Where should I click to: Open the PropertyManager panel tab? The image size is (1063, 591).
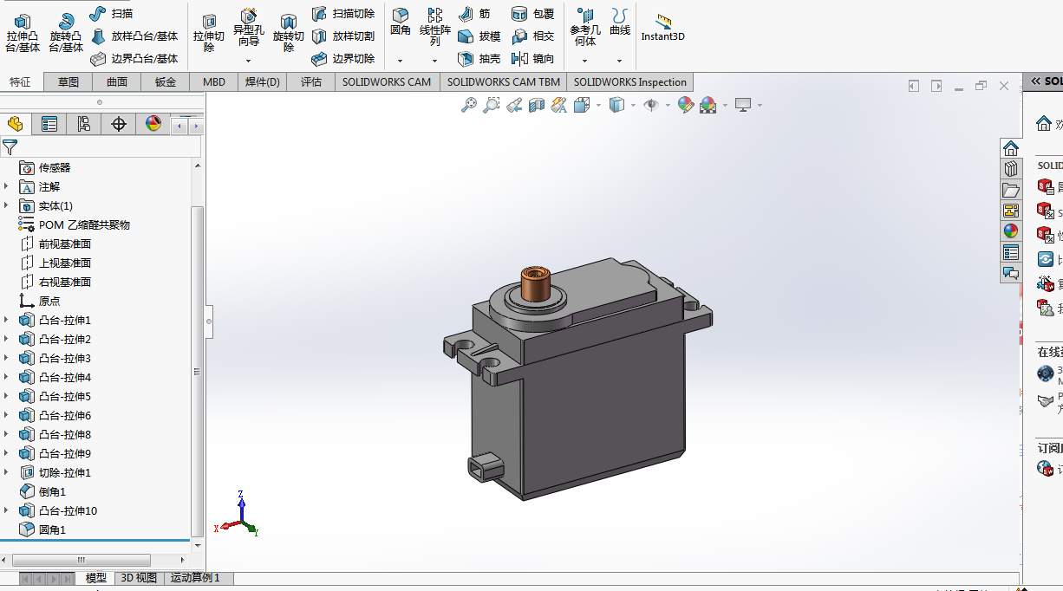click(49, 124)
